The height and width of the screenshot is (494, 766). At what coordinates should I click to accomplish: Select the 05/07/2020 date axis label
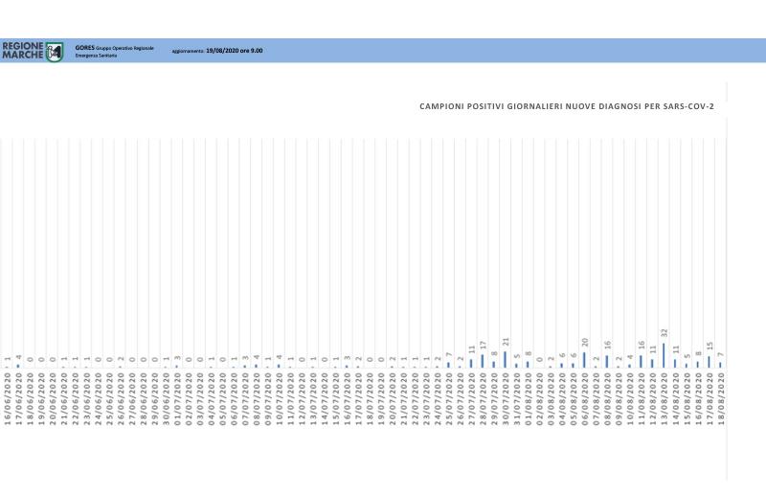tap(223, 397)
